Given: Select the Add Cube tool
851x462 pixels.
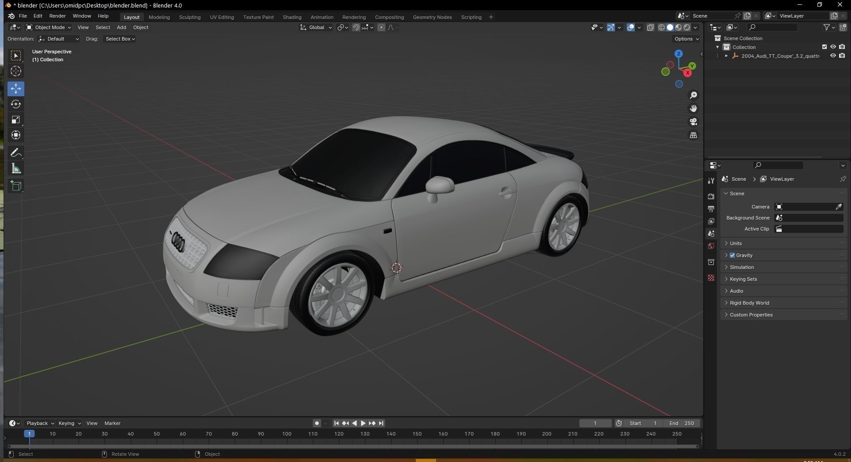Looking at the screenshot, I should point(16,186).
